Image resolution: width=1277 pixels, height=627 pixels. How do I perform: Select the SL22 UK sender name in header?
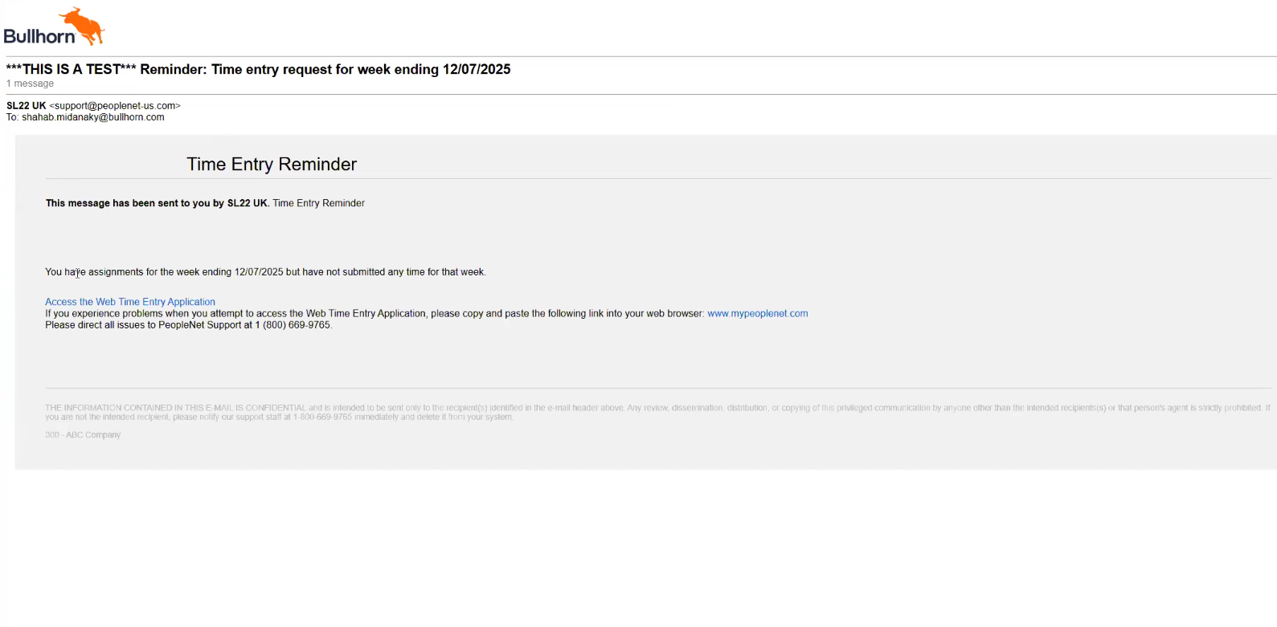click(27, 106)
